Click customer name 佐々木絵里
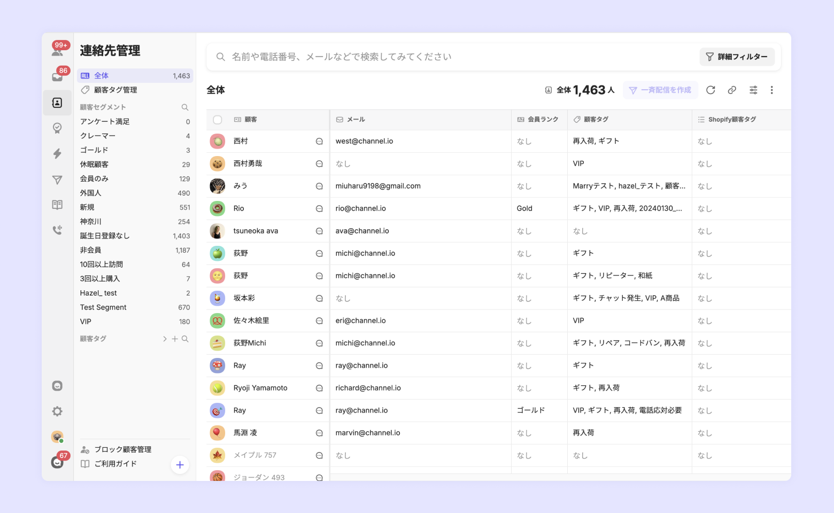 point(251,321)
